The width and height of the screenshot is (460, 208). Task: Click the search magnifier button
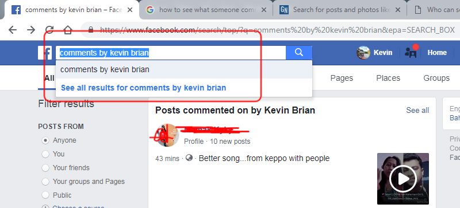pos(299,53)
